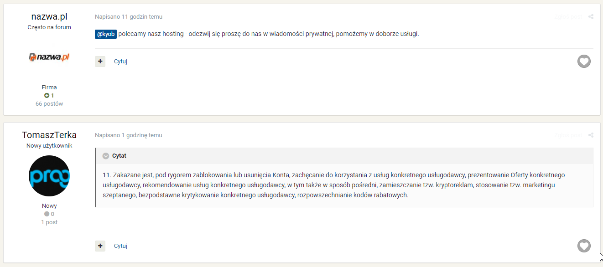This screenshot has height=267, width=603.
Task: Report TomaszTerka's post via "Zgłoś post"
Action: (x=568, y=135)
